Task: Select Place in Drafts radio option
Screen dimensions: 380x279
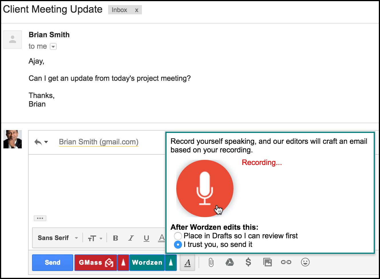Action: [178, 236]
